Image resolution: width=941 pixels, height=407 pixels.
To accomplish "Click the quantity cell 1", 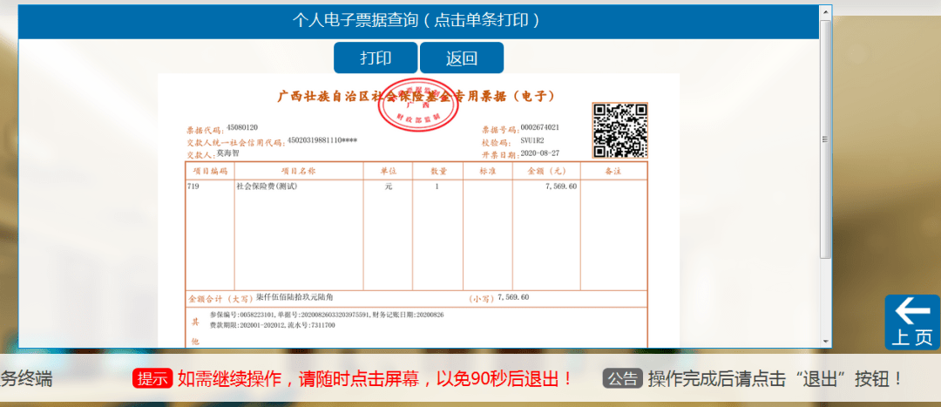I will click(x=437, y=187).
